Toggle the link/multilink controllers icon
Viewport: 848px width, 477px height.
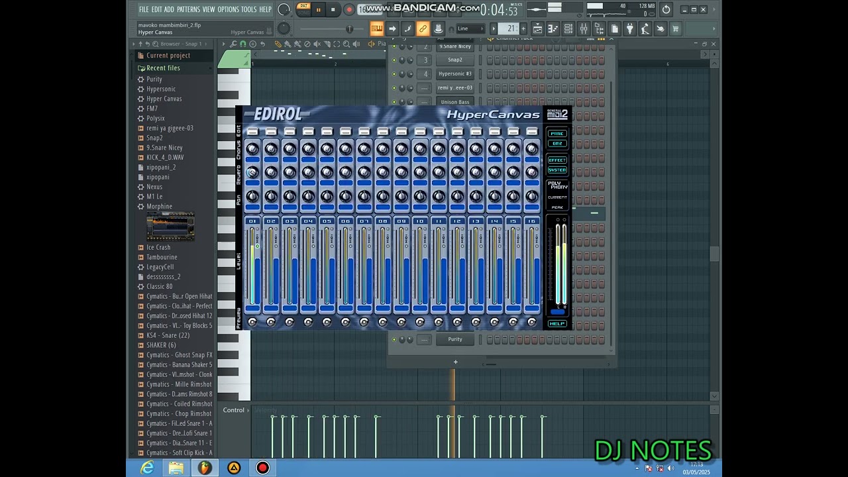click(422, 28)
